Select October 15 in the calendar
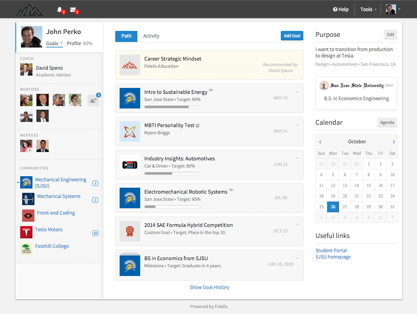This screenshot has width=417, height=314. click(x=369, y=185)
